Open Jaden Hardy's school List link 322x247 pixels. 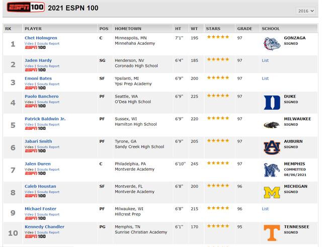(265, 60)
